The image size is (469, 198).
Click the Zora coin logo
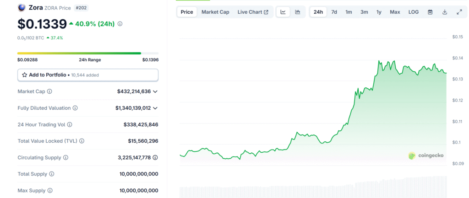(x=21, y=7)
